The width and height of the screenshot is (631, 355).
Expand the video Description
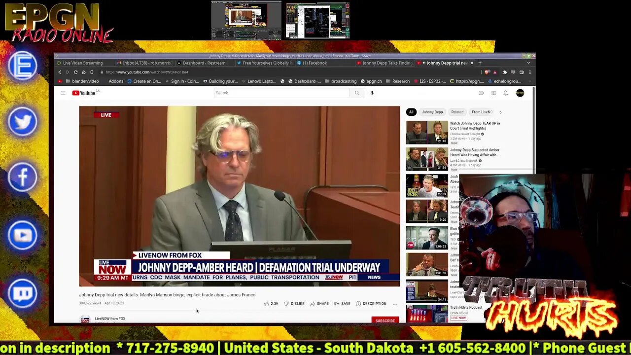371,304
